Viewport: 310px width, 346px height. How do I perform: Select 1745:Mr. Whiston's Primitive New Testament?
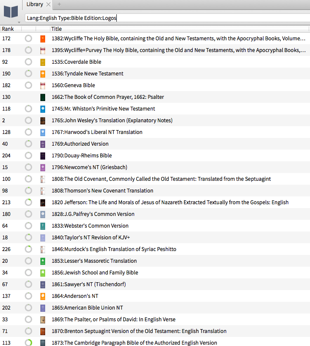pyautogui.click(x=103, y=108)
